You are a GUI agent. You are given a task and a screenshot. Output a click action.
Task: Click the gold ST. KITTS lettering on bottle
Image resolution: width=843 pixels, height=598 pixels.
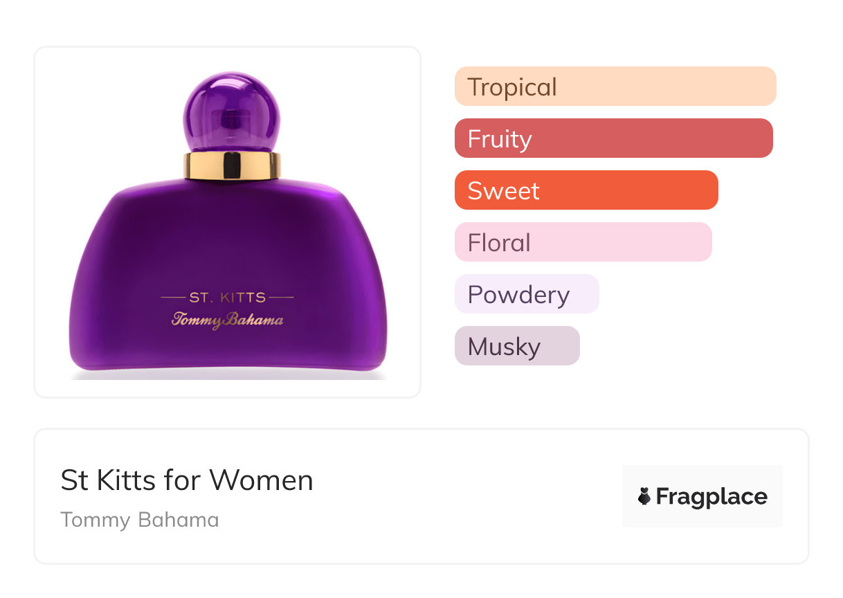(x=228, y=298)
